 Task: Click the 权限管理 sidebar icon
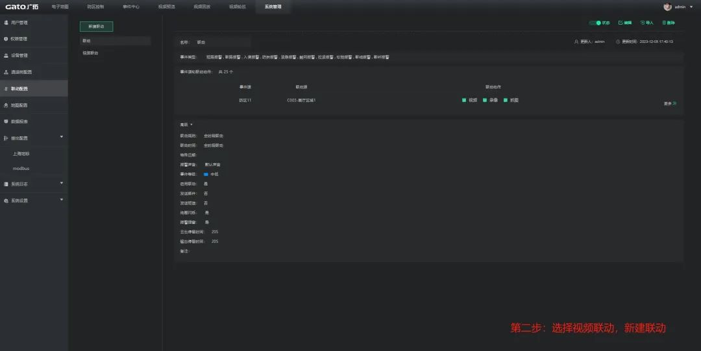[6, 39]
